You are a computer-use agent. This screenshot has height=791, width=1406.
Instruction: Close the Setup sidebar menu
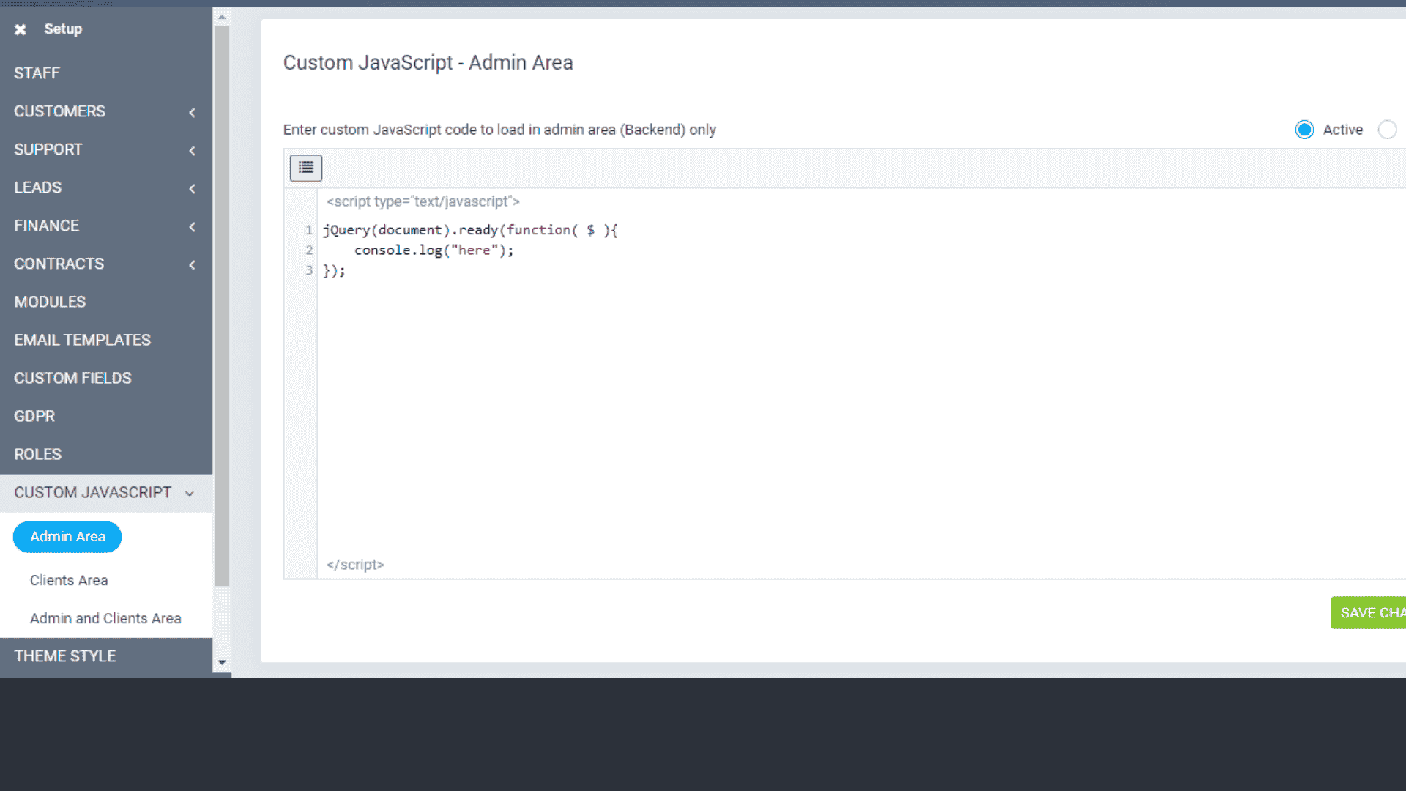[x=21, y=29]
